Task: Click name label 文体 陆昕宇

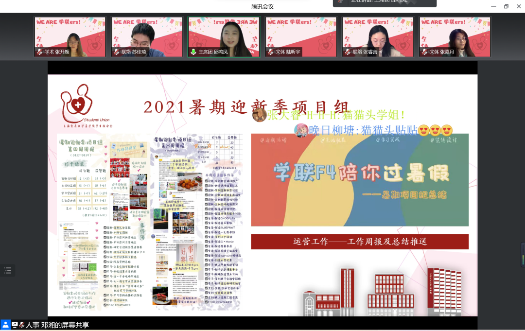Action: coord(288,52)
